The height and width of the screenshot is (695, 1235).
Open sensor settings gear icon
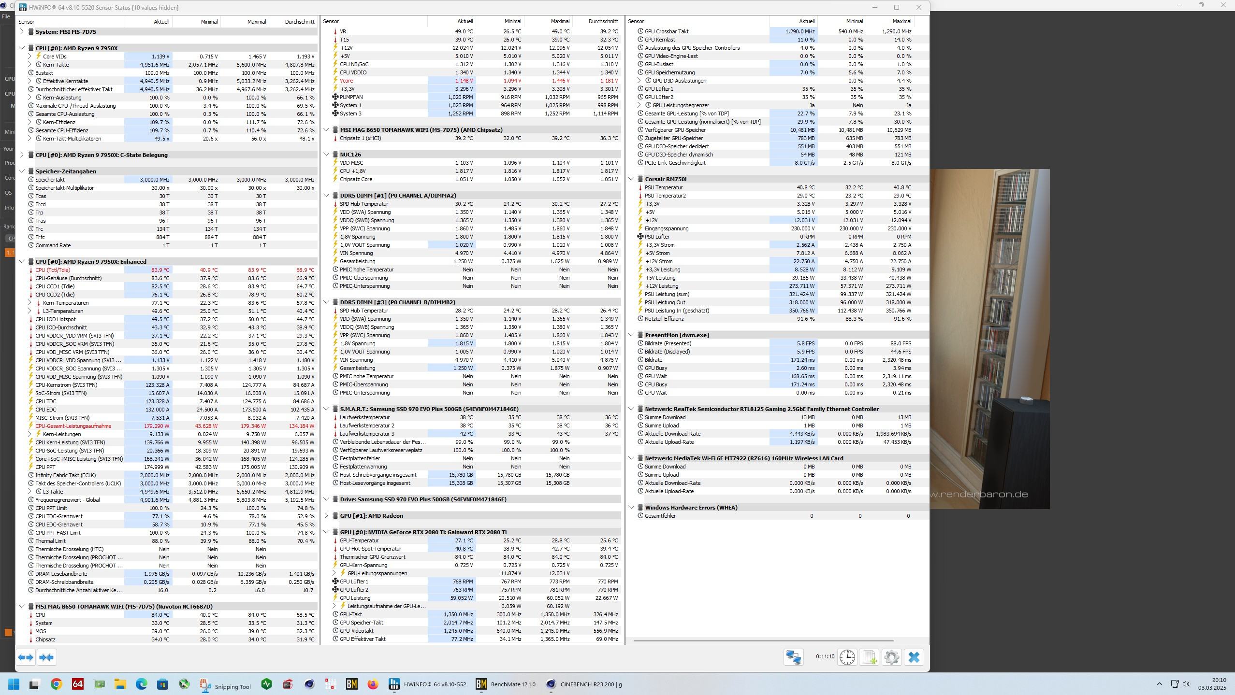tap(891, 657)
